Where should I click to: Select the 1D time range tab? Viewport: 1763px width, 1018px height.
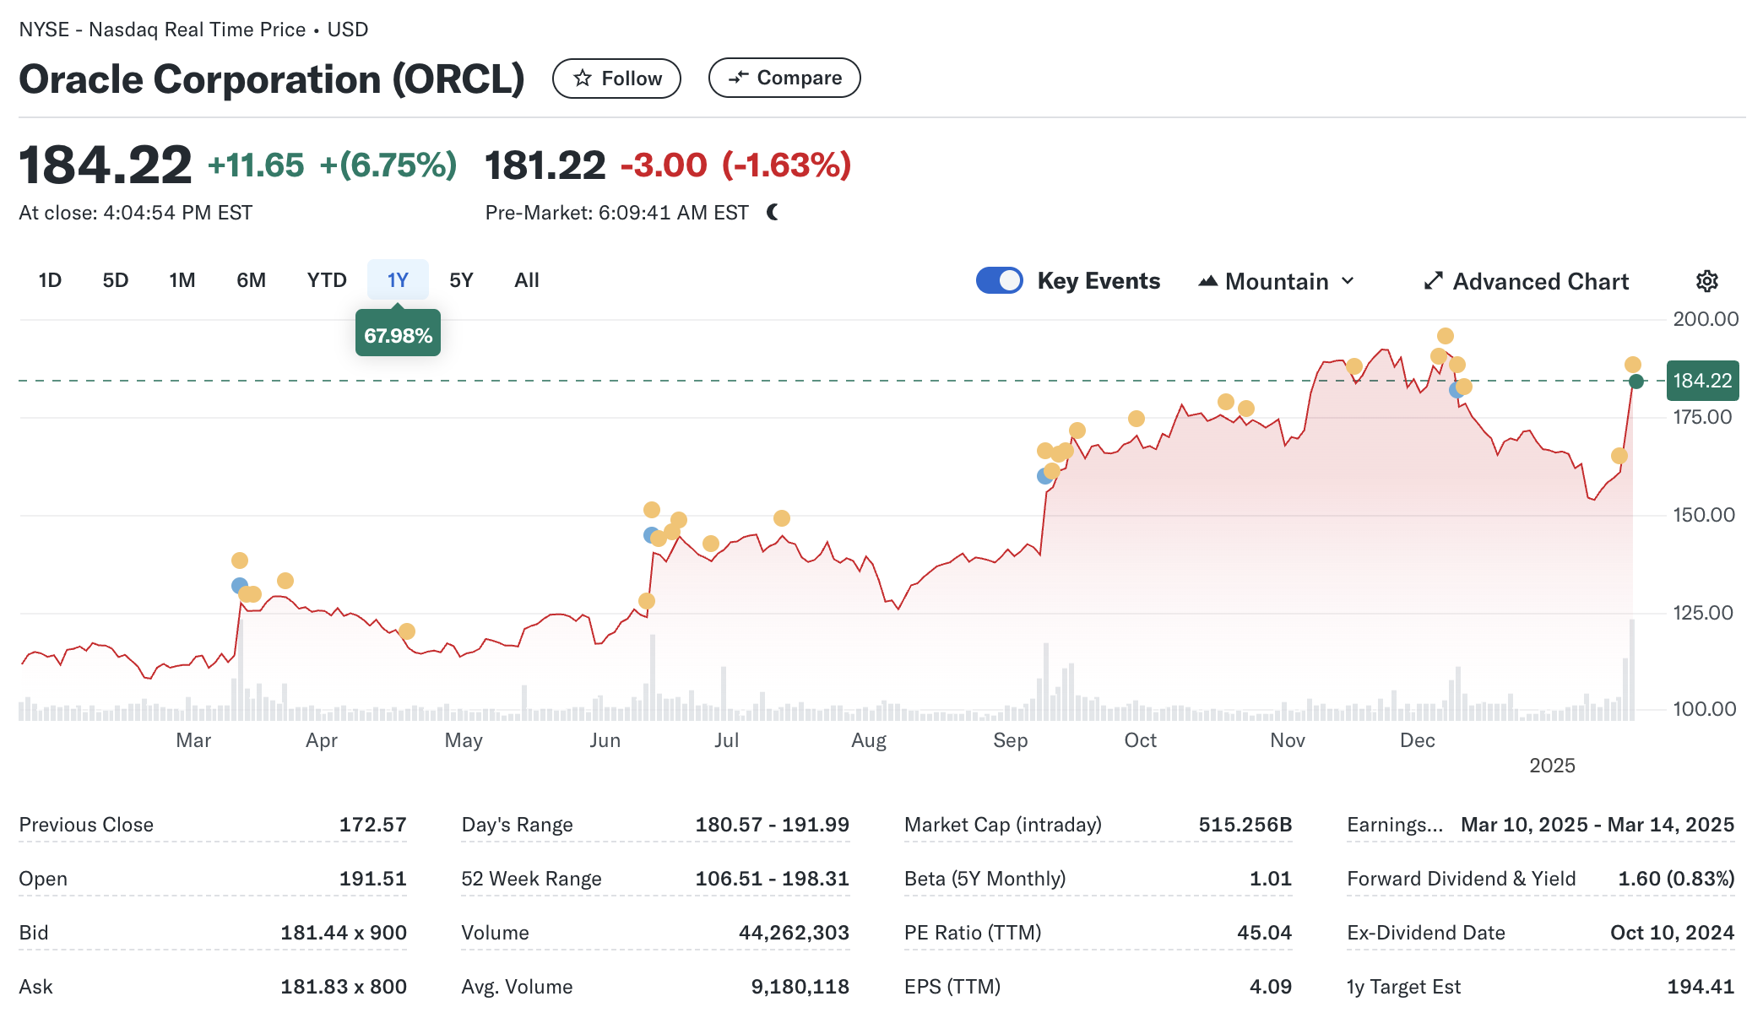coord(50,280)
